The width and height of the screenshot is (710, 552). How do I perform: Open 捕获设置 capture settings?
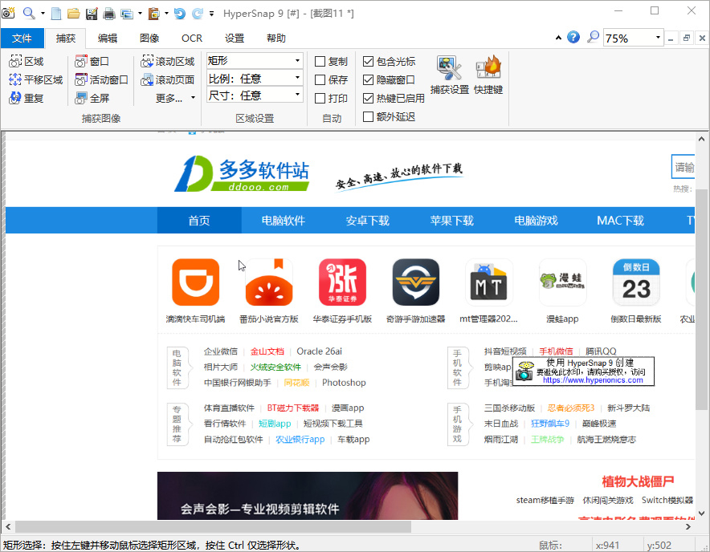click(x=449, y=75)
